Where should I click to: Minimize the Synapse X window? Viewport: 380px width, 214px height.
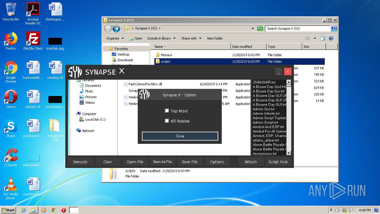[278, 72]
